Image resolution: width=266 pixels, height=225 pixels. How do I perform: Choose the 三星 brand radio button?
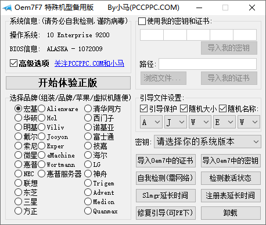pyautogui.click(x=18, y=202)
